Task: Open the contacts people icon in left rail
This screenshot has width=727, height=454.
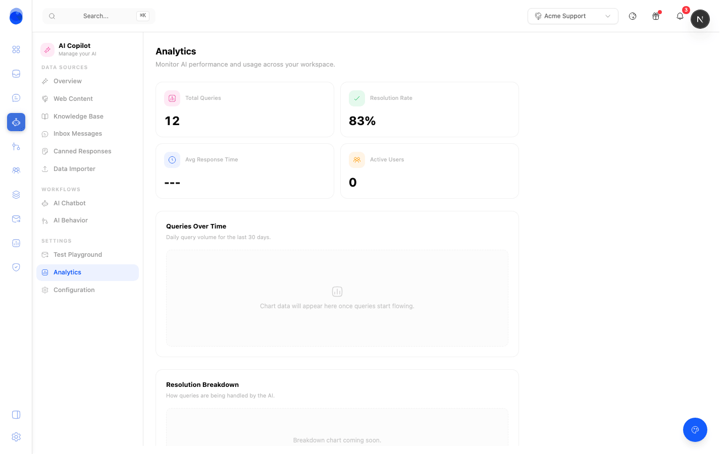Action: click(16, 171)
